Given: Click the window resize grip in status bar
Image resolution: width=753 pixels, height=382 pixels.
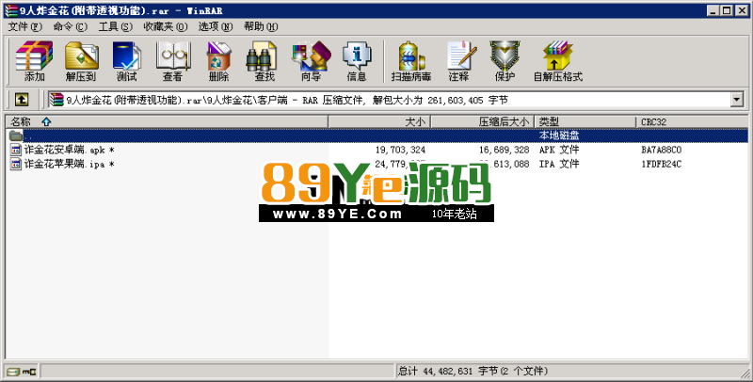Looking at the screenshot, I should [745, 373].
